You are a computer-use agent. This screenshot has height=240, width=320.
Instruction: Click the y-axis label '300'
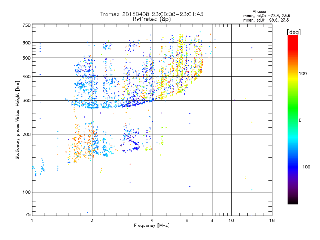26,101
